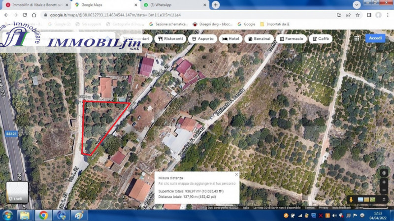Pick the Street View pegman icon

point(351,199)
